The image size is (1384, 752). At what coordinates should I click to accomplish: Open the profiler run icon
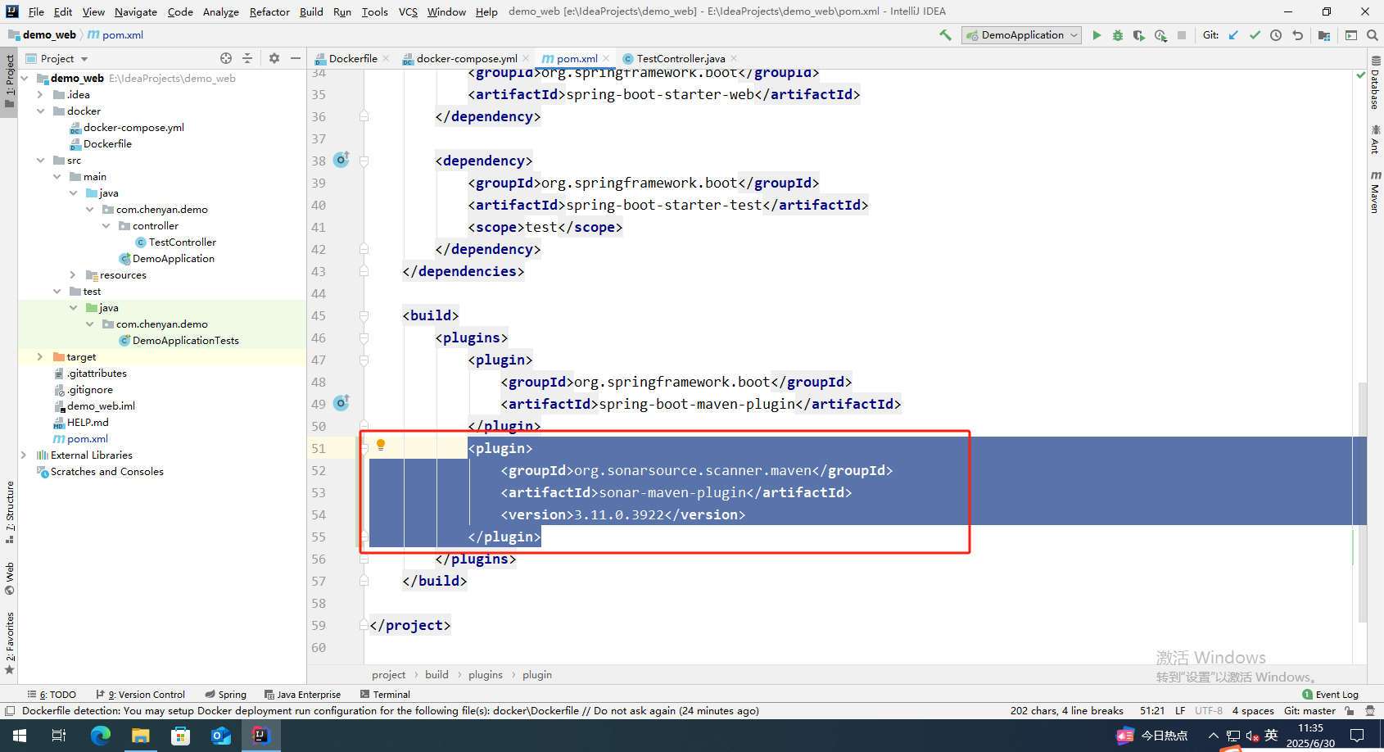click(x=1160, y=35)
